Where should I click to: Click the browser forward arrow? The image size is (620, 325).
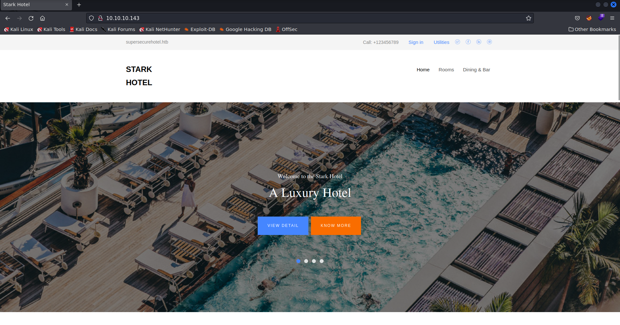point(19,18)
